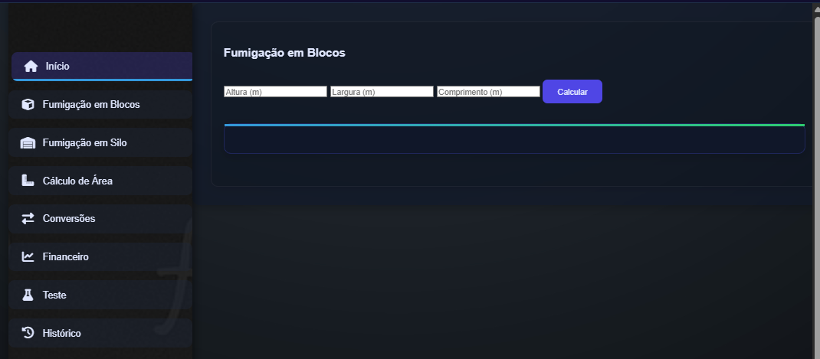Click the Fumigação em Blocos panel heading
The width and height of the screenshot is (820, 359).
[x=284, y=54]
